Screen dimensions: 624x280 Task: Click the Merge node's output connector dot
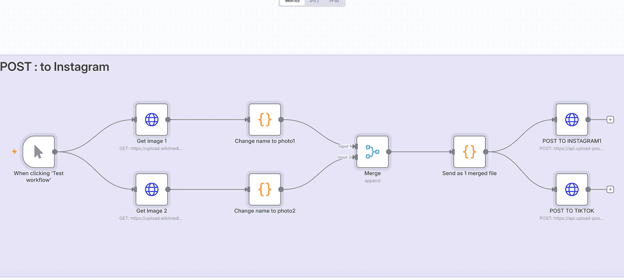pyautogui.click(x=389, y=152)
